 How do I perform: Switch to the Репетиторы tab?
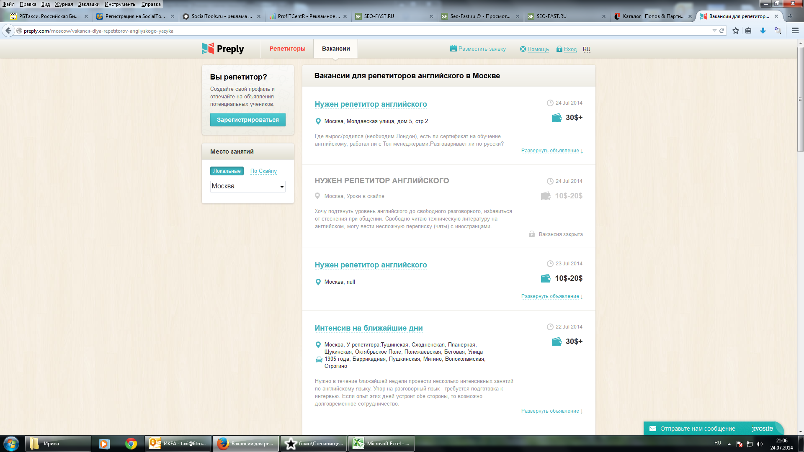(x=287, y=49)
